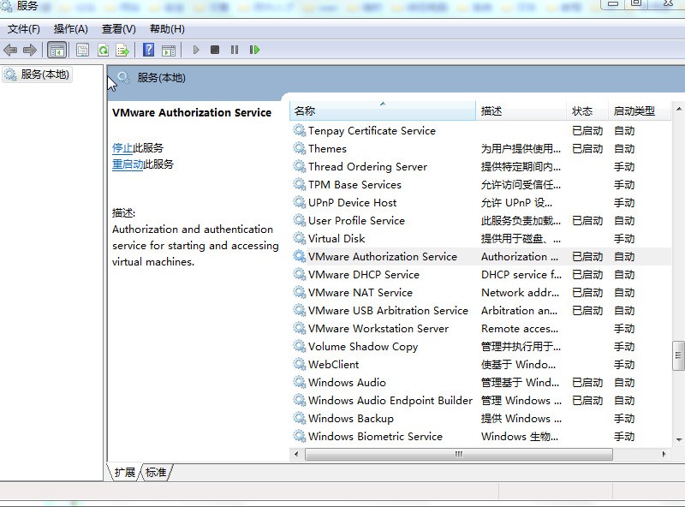The image size is (685, 507).
Task: Click the vertical scrollbar up arrow
Action: (678, 108)
